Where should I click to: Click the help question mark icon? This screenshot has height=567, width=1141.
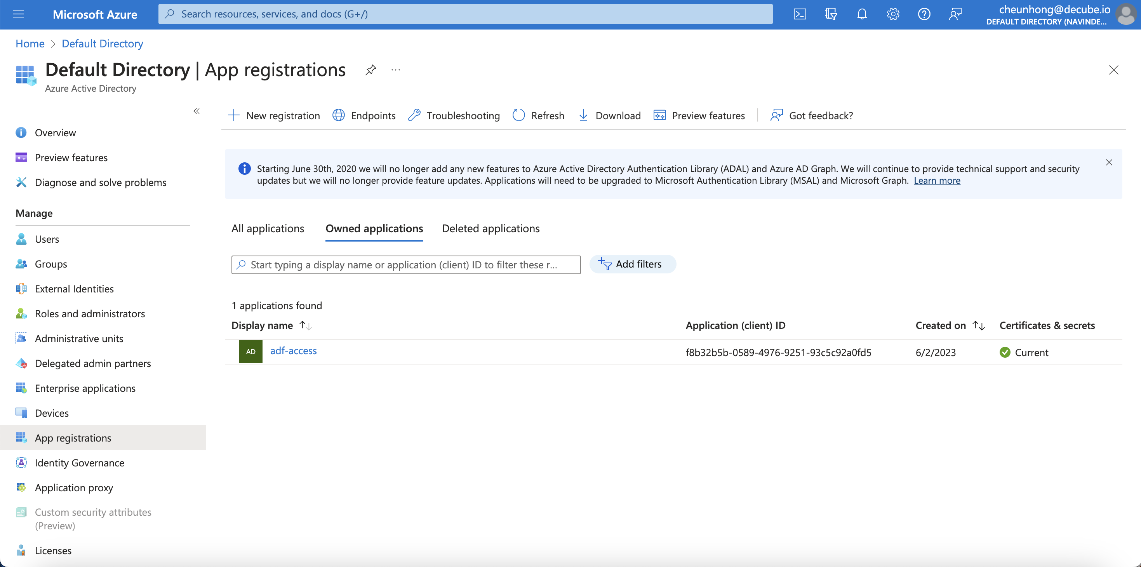924,14
